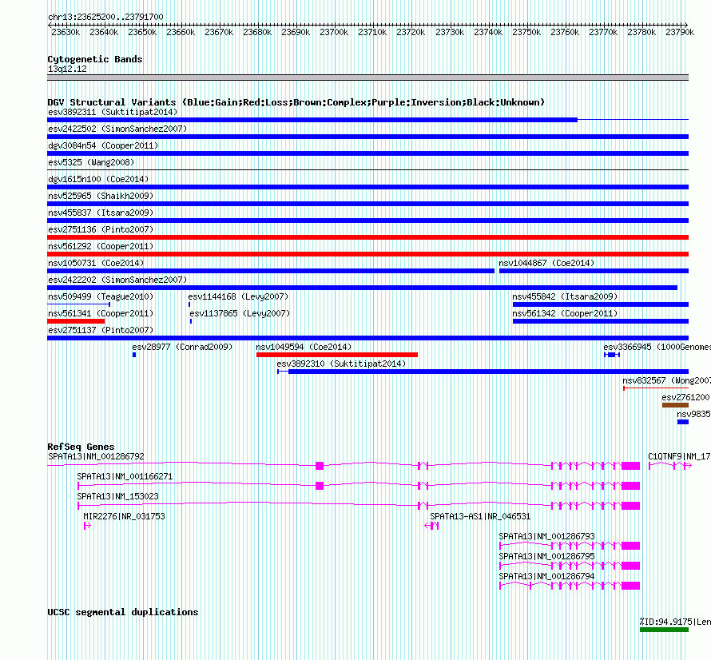
Task: Open dgv1615n100 (Coe2014) variant details
Action: click(367, 187)
